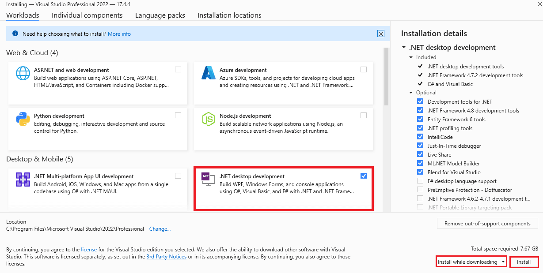The height and width of the screenshot is (273, 543).
Task: Click the install location path text
Action: pyautogui.click(x=75, y=229)
